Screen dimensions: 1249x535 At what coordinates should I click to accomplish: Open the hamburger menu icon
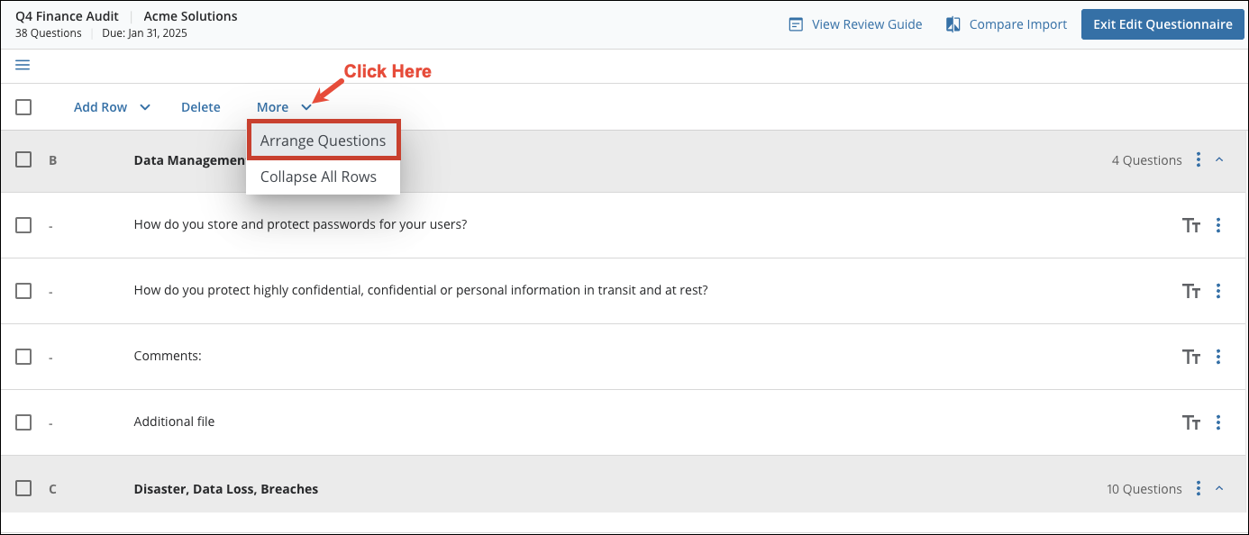tap(22, 65)
